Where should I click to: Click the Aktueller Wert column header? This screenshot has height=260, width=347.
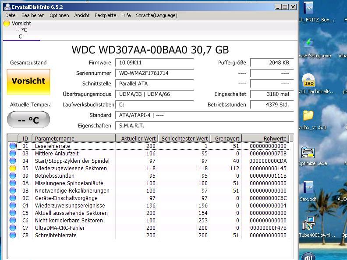click(137, 138)
